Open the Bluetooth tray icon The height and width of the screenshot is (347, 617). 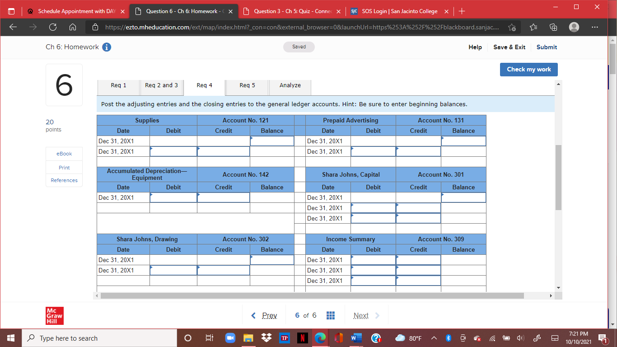[x=449, y=338]
